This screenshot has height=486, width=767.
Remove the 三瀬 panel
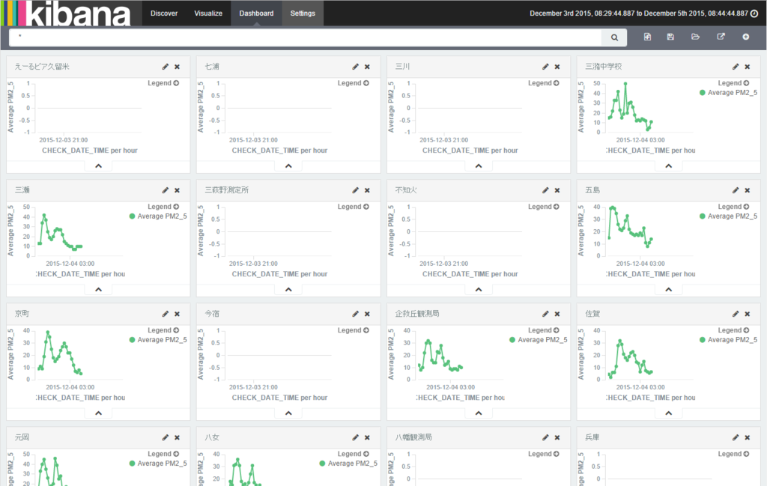(x=177, y=190)
